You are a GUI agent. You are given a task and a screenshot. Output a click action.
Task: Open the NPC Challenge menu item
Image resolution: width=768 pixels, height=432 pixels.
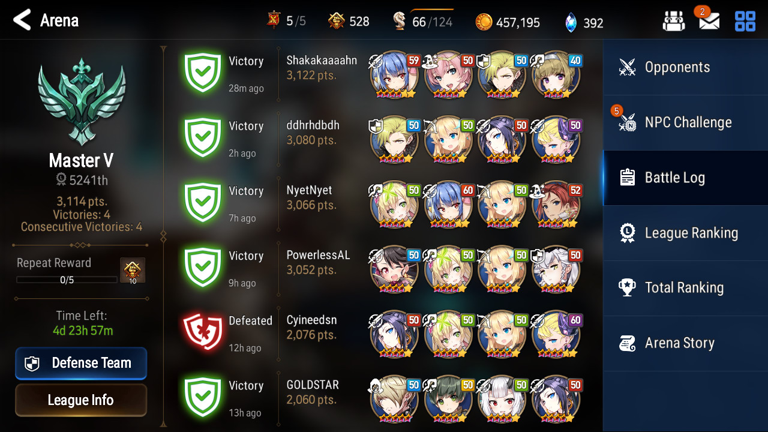point(685,122)
